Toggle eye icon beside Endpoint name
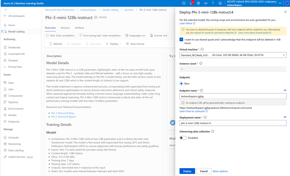The image size is (290, 176). point(285,90)
